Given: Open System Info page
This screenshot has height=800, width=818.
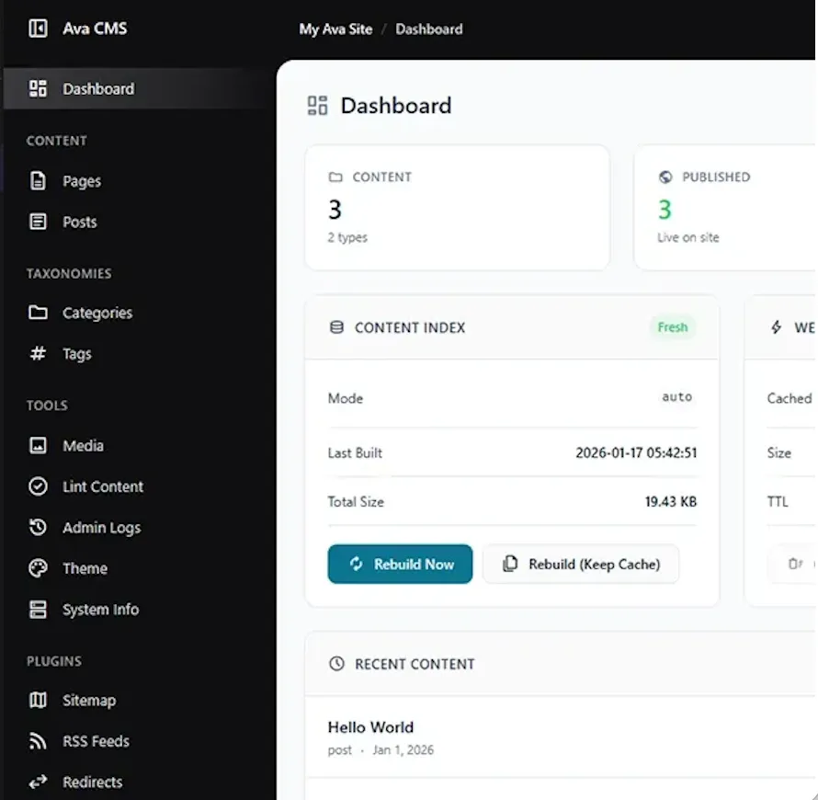Looking at the screenshot, I should pos(138,609).
